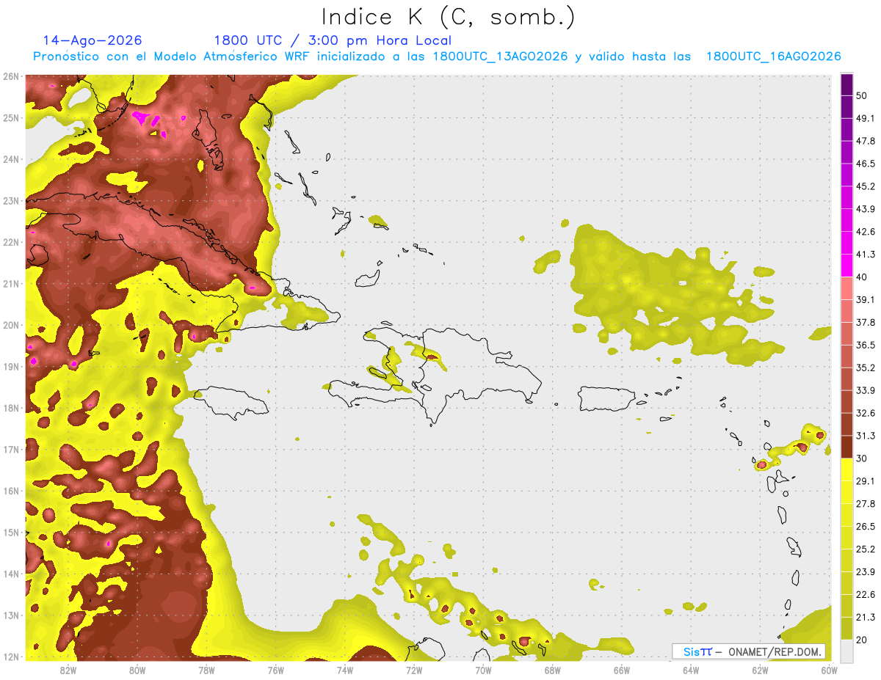Viewport: 881px width, 680px height.
Task: Click the "66W" longitude label
Action: [x=622, y=670]
